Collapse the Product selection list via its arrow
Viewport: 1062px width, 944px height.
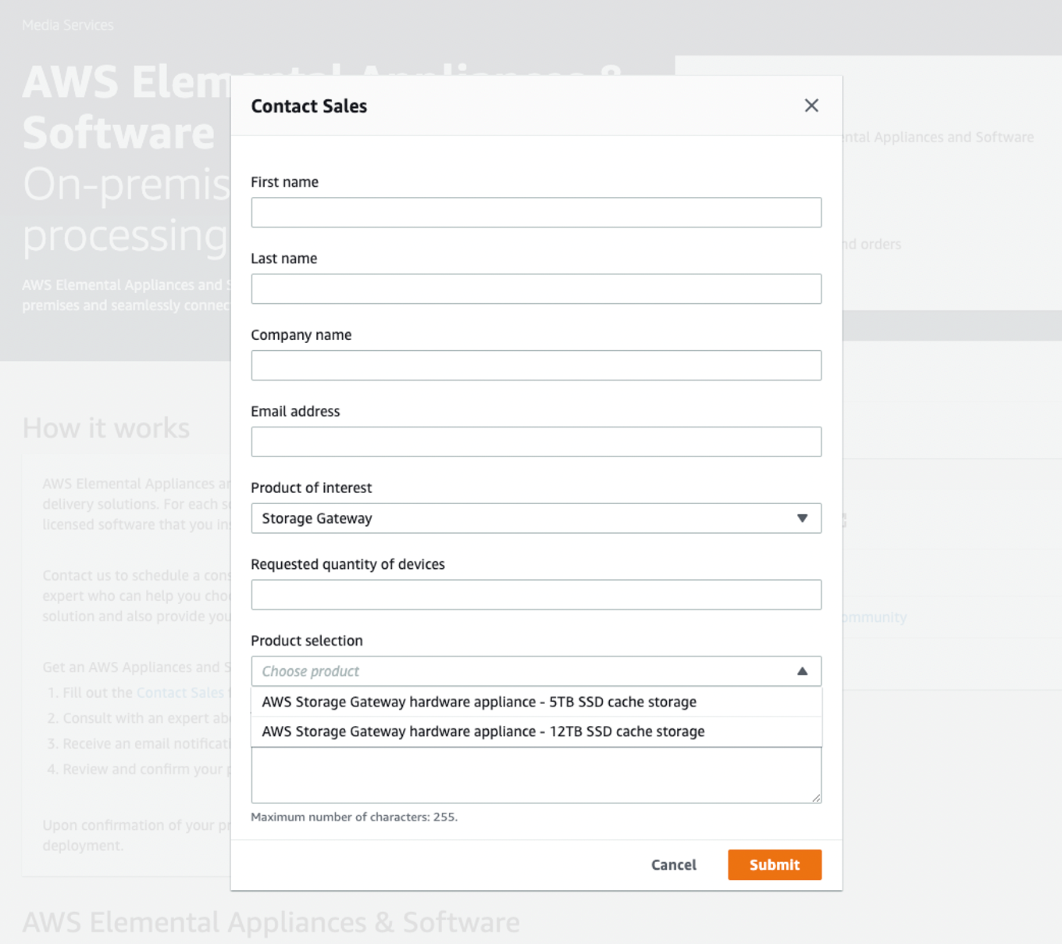[803, 670]
